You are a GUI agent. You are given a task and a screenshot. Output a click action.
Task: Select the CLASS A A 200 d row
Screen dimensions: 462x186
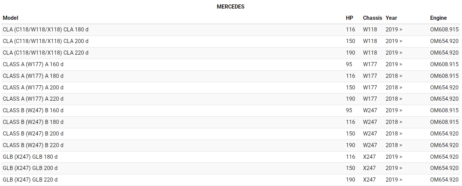[33, 88]
